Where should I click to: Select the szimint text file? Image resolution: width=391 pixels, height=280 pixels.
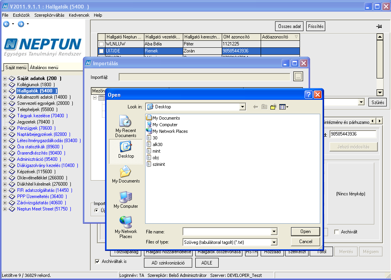pos(156,164)
